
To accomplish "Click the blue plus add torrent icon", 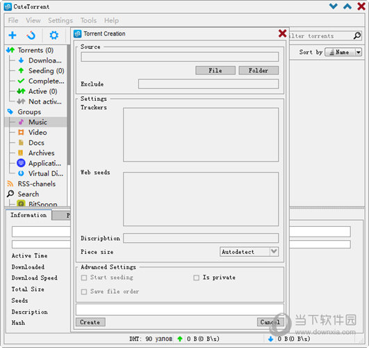I will [x=13, y=35].
